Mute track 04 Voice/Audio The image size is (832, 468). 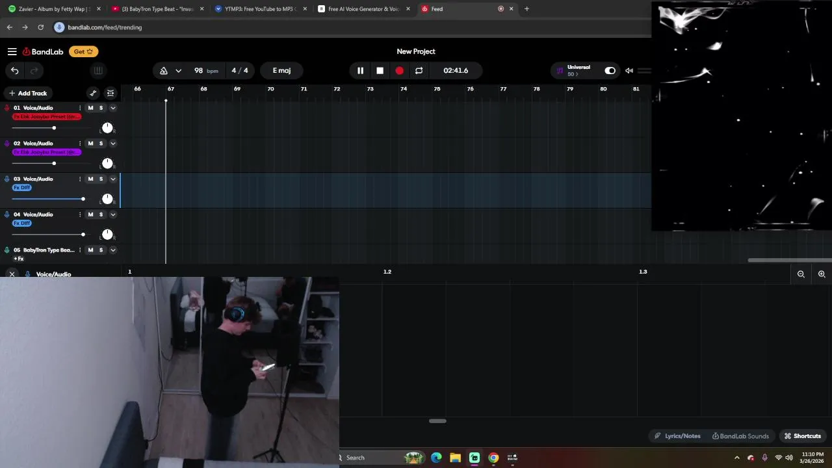tap(90, 214)
